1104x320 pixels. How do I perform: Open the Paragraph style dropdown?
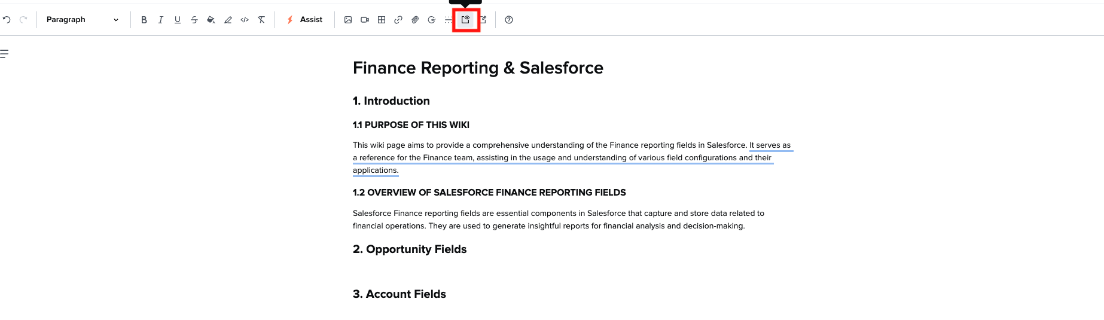coord(83,20)
